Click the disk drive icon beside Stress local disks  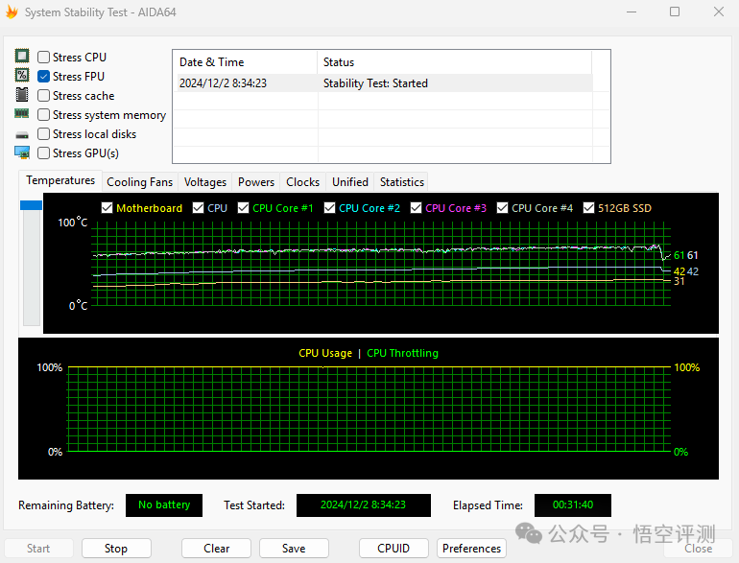(22, 135)
